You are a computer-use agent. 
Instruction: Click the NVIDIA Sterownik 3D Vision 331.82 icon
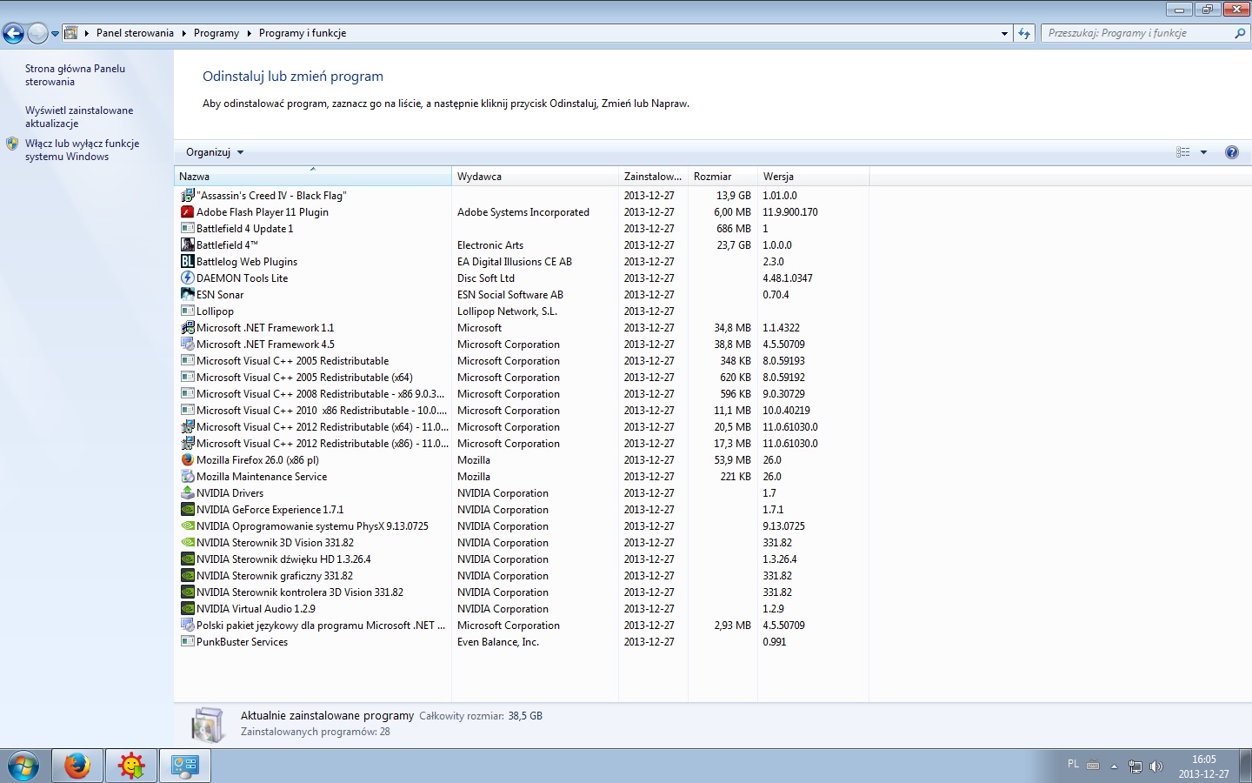point(188,543)
